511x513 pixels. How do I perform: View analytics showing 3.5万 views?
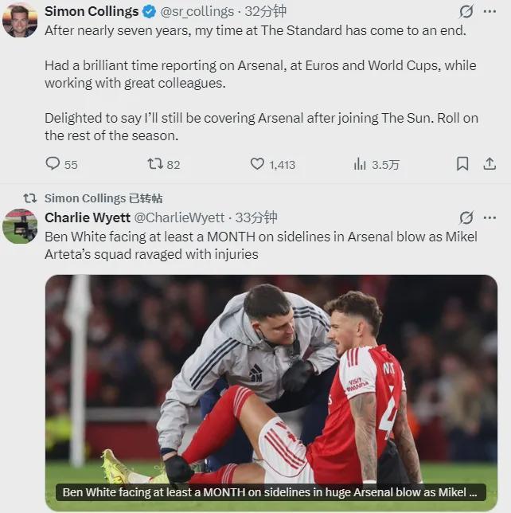coord(360,164)
